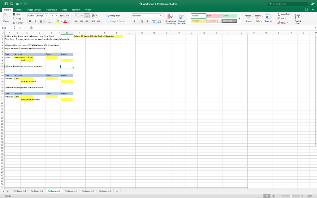Click Merge & Center button
Viewport: 317px width, 198px height.
pyautogui.click(x=117, y=21)
